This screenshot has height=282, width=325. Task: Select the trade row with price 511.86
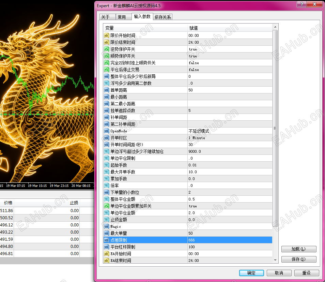[x=47, y=211]
